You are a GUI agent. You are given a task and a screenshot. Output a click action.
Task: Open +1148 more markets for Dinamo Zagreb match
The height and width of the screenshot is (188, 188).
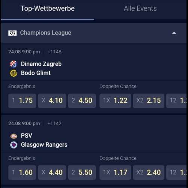tap(55, 52)
